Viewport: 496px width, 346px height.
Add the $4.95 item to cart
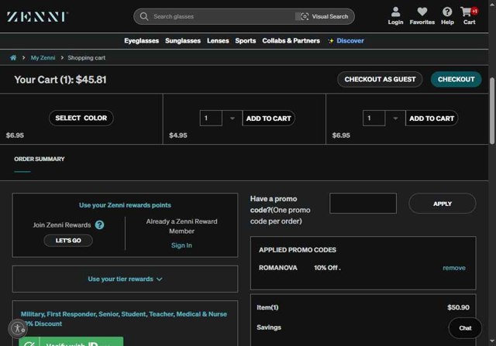tap(269, 118)
